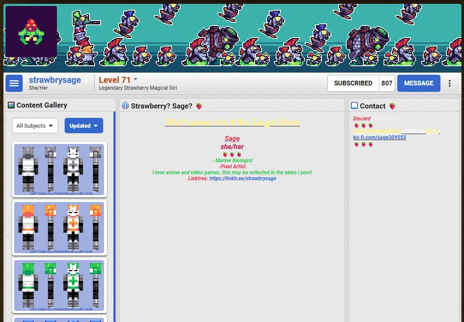Click the Content Gallery picture icon
Viewport: 464px width, 322px height.
click(11, 105)
